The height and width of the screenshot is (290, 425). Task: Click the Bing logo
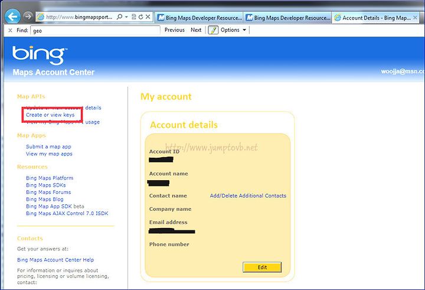[40, 55]
